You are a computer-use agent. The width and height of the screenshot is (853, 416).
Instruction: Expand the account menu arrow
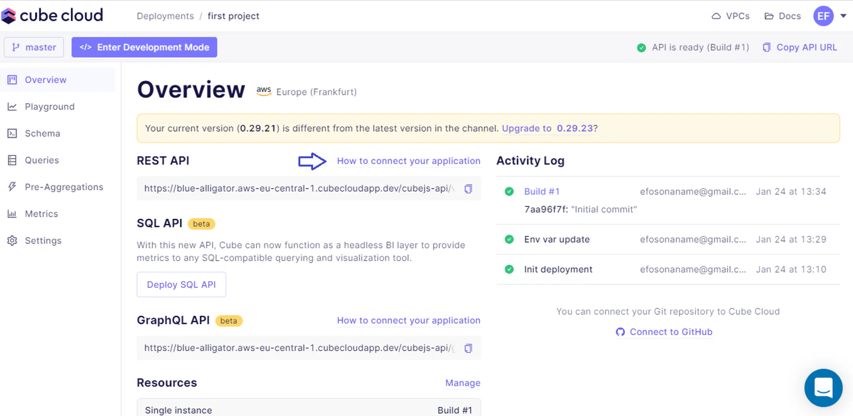tap(843, 16)
